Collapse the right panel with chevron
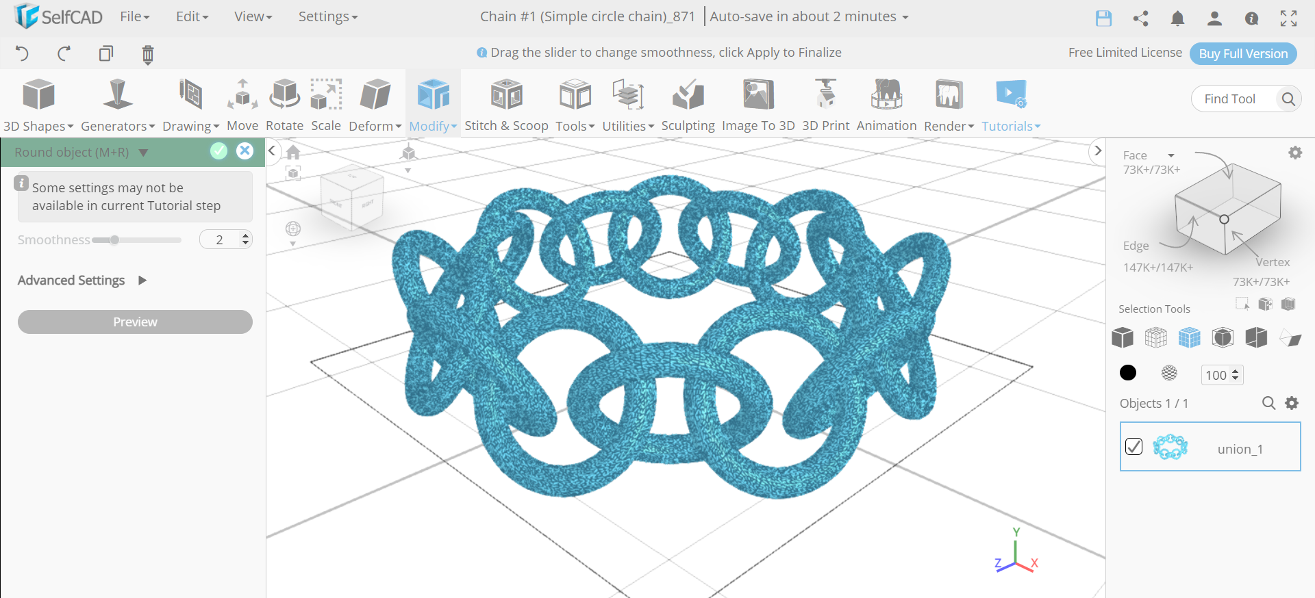1315x598 pixels. 1097,151
